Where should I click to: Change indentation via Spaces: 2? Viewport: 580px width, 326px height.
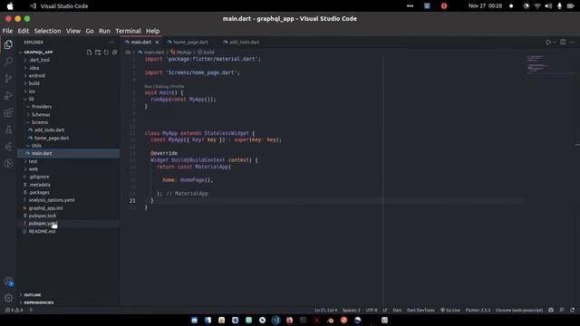(x=352, y=310)
